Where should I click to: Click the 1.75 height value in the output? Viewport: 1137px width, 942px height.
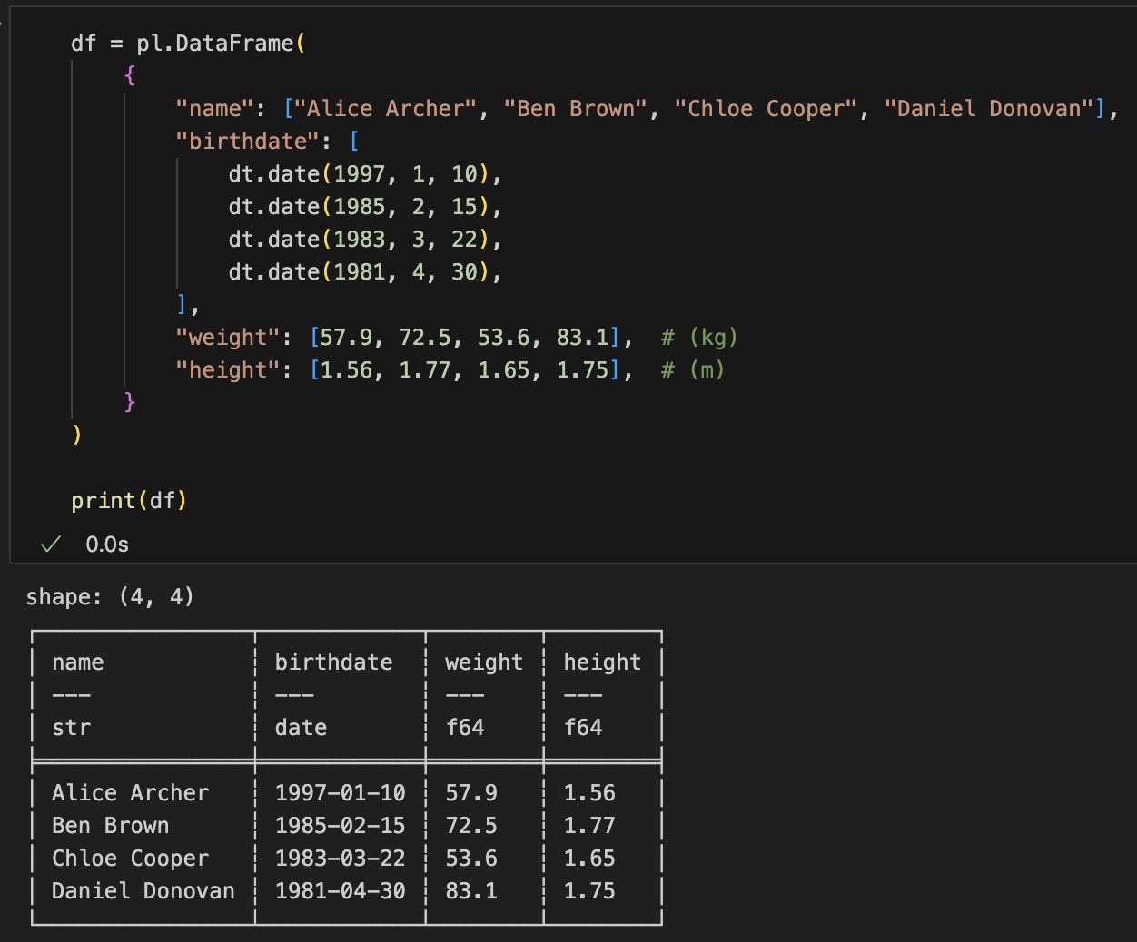coord(589,891)
